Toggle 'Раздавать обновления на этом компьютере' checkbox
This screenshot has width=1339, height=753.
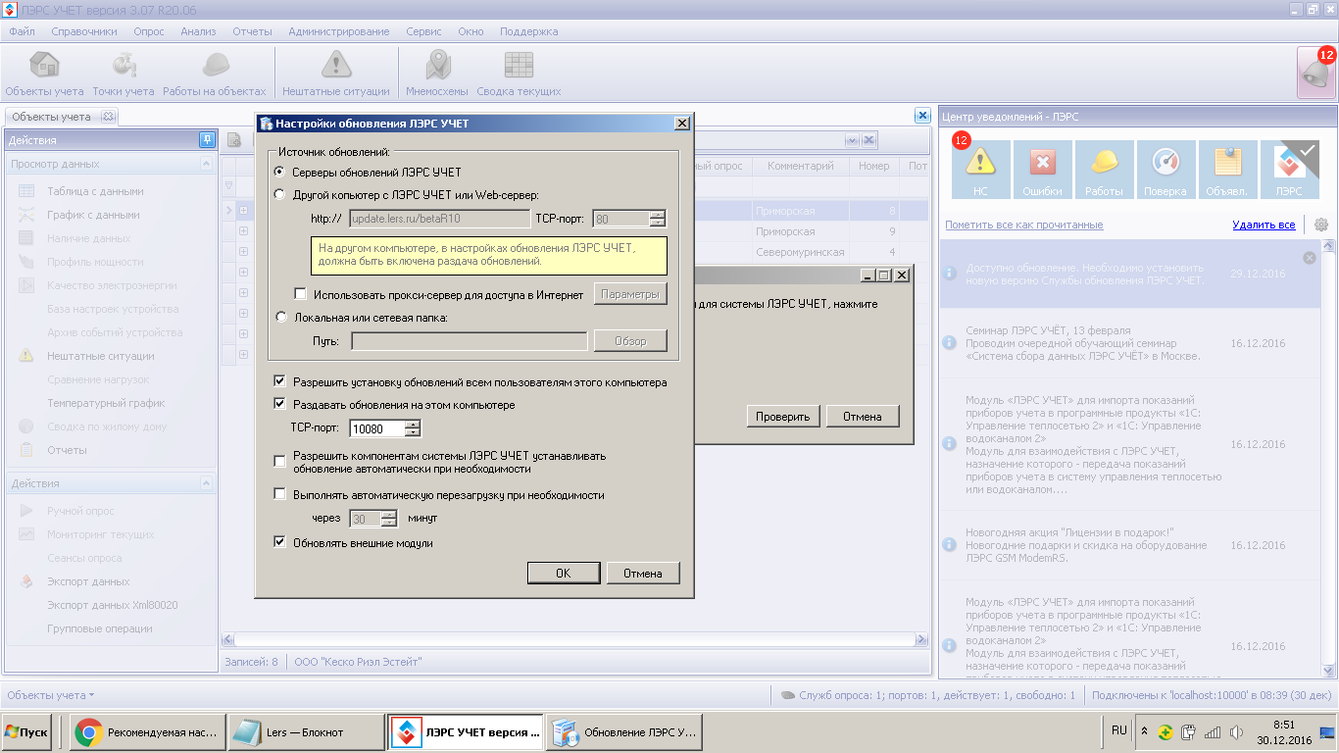(280, 405)
